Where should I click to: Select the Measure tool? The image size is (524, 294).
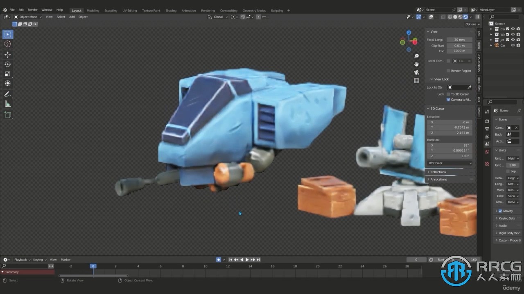tap(8, 104)
